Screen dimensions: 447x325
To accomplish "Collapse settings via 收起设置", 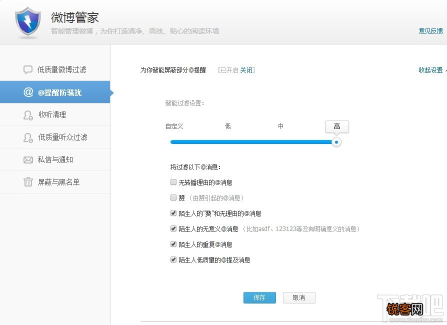I will coord(430,70).
